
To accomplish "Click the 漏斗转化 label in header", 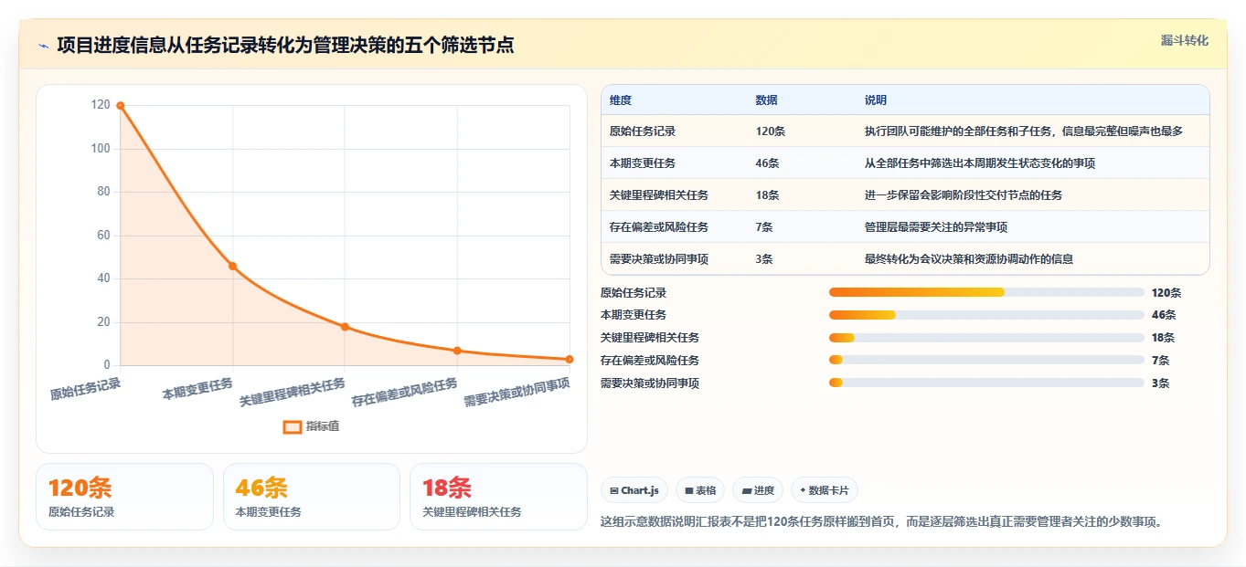I will pyautogui.click(x=1184, y=40).
